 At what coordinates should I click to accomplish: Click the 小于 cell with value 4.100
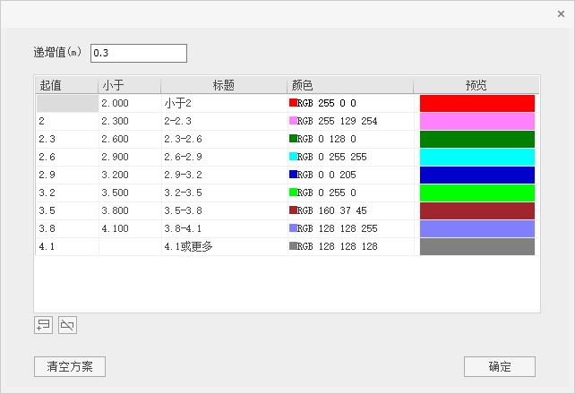(x=129, y=228)
